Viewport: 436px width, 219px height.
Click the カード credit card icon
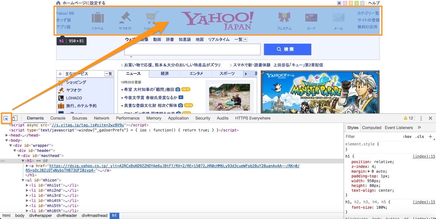(311, 18)
